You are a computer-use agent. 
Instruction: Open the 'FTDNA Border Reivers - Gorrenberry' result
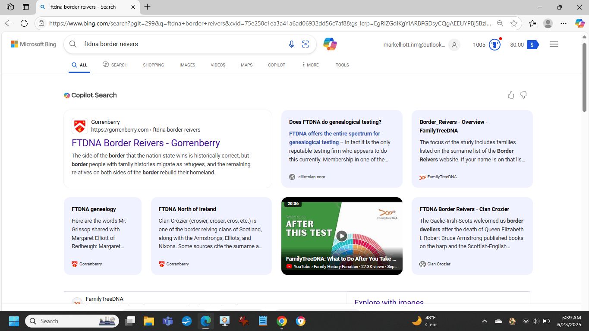(x=146, y=143)
